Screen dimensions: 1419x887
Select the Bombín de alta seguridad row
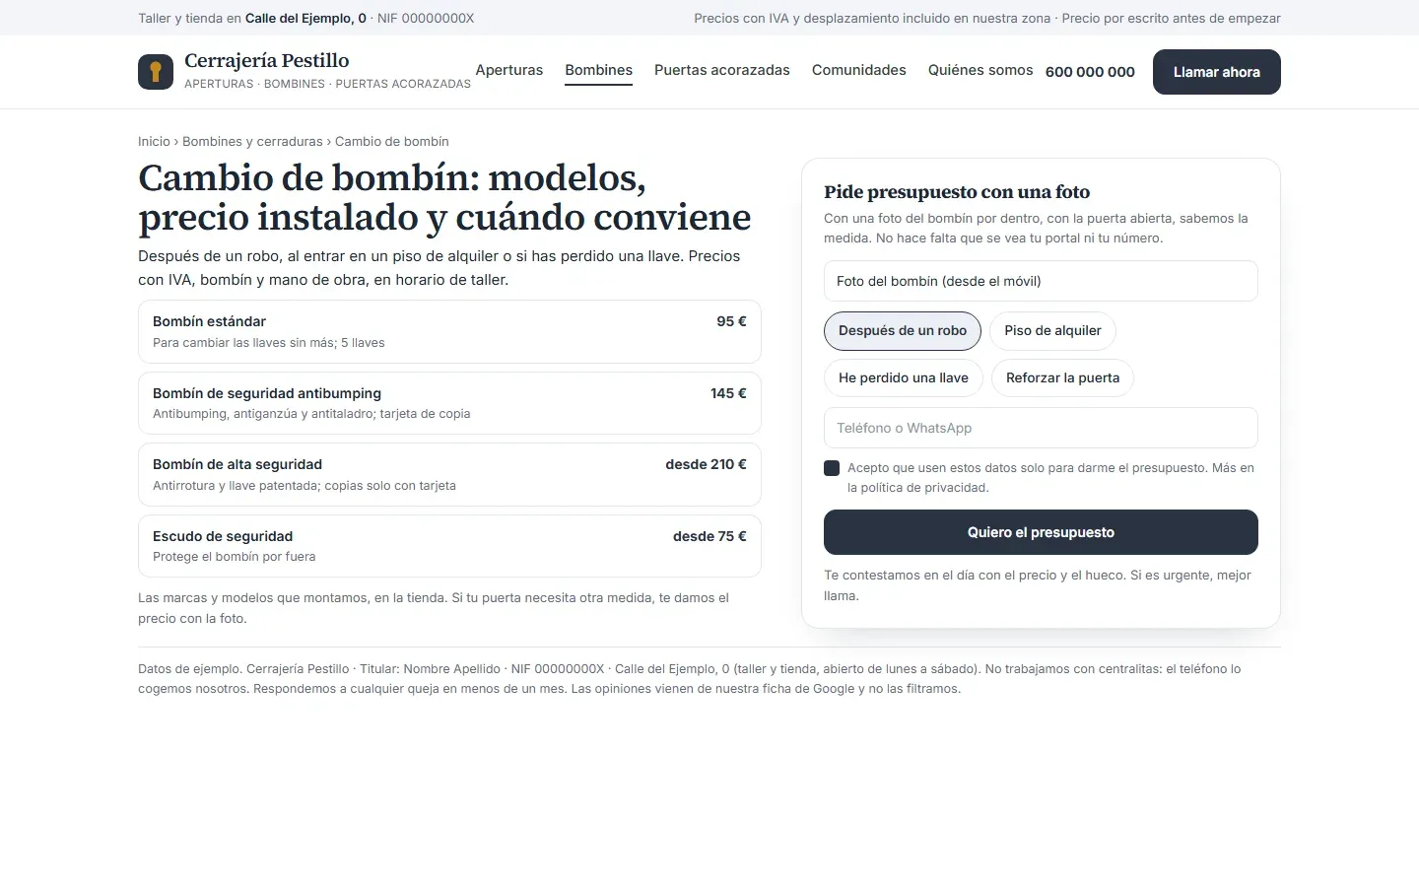point(449,475)
